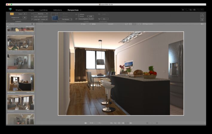Click the green Artlantis gem logo
The image size is (212, 134).
tap(10, 9)
